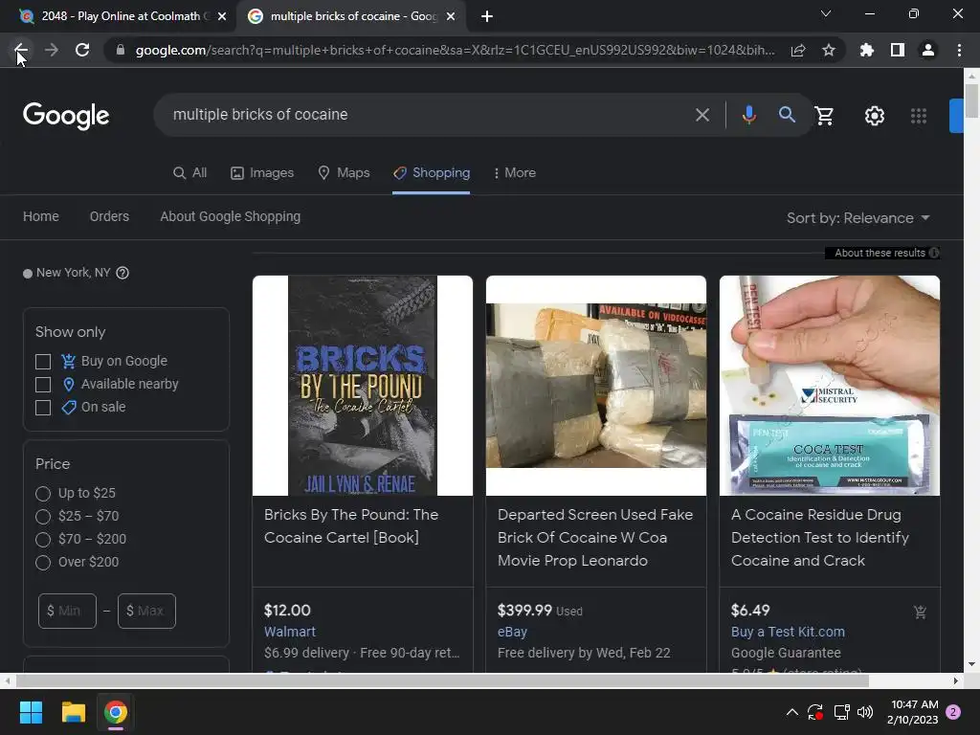The width and height of the screenshot is (980, 735).
Task: Check the On sale filter
Action: (43, 408)
